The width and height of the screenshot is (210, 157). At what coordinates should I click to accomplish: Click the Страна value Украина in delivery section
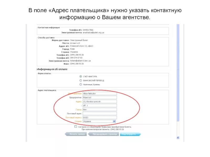[x=74, y=52]
